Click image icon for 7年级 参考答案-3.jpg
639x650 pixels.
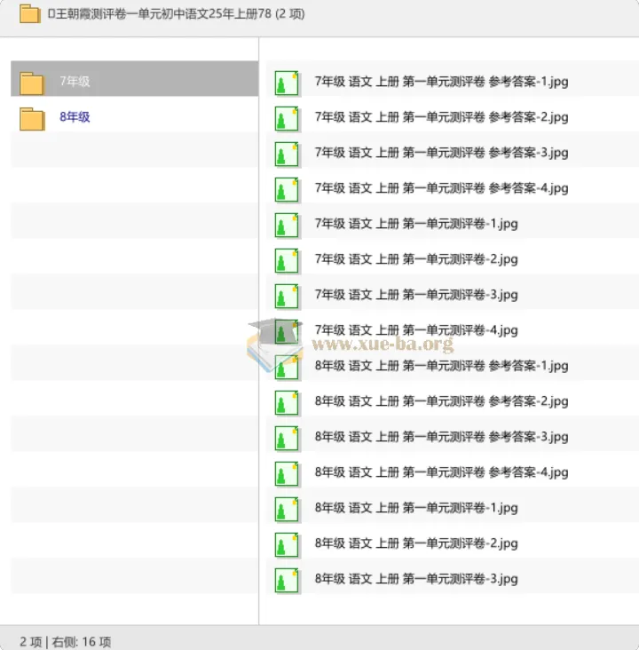point(287,155)
